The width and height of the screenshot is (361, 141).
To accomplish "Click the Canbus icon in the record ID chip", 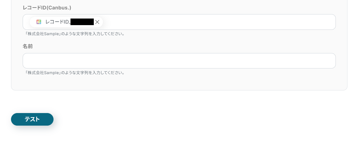I will coord(39,22).
